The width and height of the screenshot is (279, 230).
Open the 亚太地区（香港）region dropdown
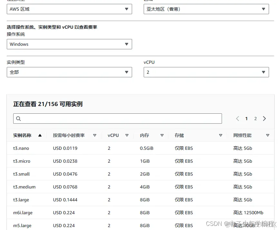pos(206,9)
